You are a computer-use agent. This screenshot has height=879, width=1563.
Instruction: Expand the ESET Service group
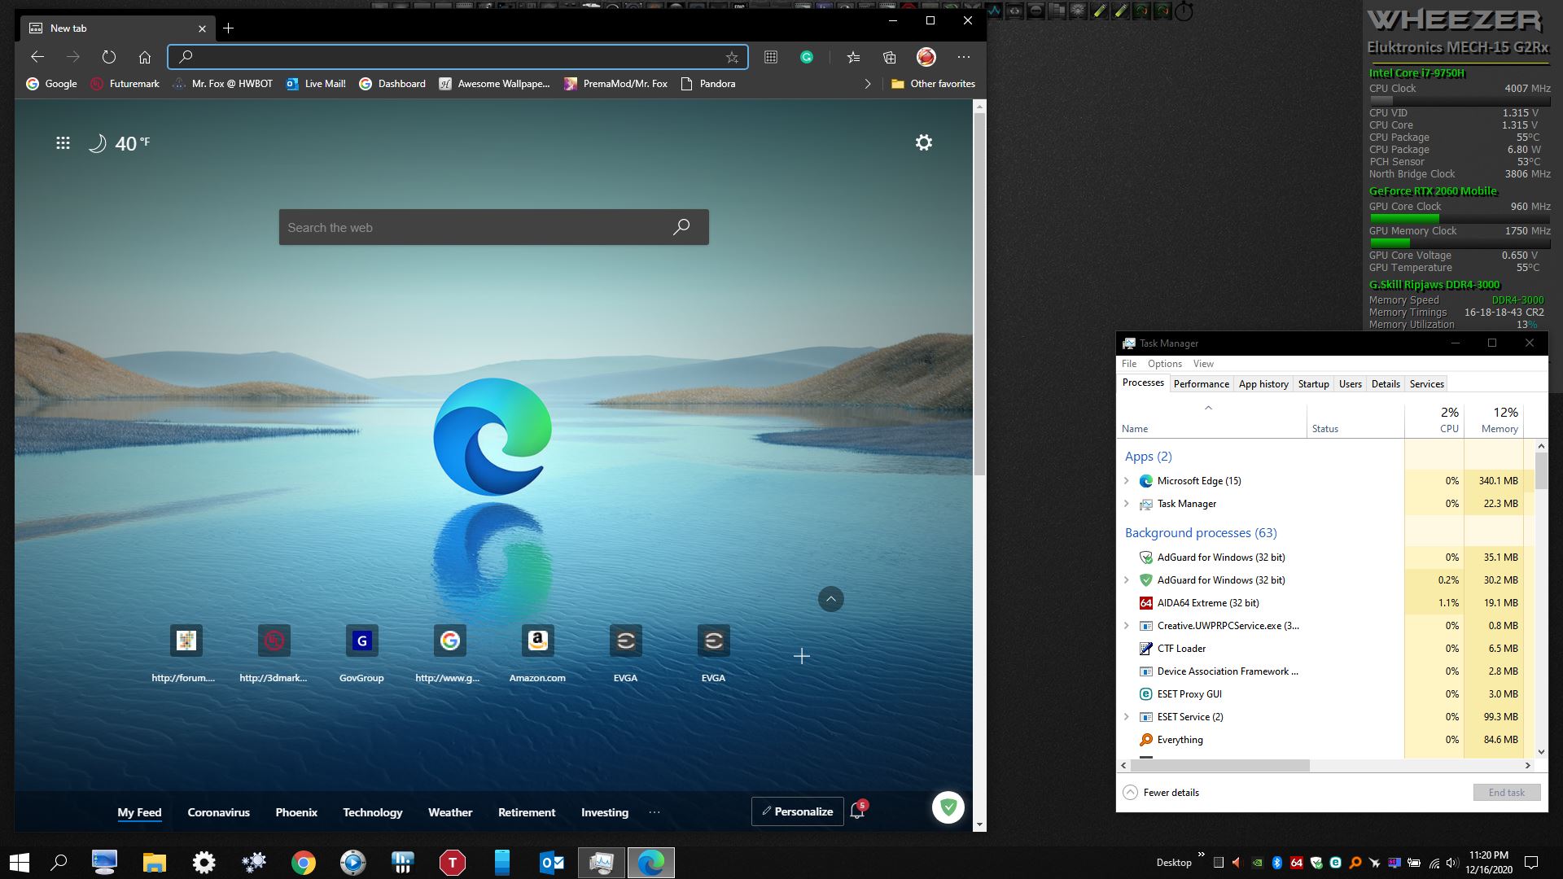pyautogui.click(x=1127, y=717)
